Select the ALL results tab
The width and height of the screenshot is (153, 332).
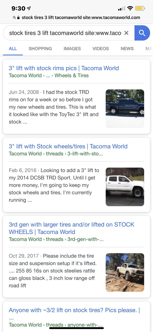click(x=13, y=49)
